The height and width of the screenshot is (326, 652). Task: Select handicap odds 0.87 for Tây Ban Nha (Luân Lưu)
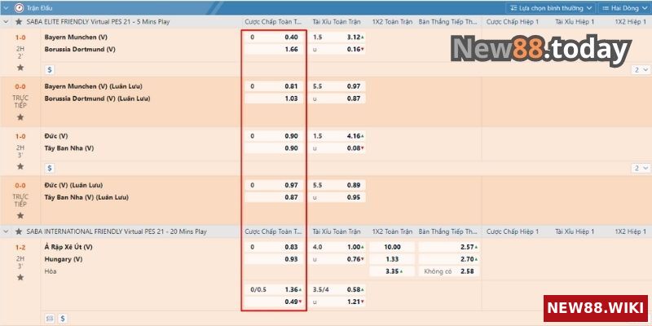point(274,197)
